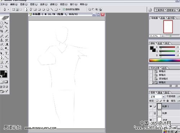Image resolution: width=180 pixels, height=133 pixels.
Task: Select the Eyedropper tool
Action: [x=6, y=62]
